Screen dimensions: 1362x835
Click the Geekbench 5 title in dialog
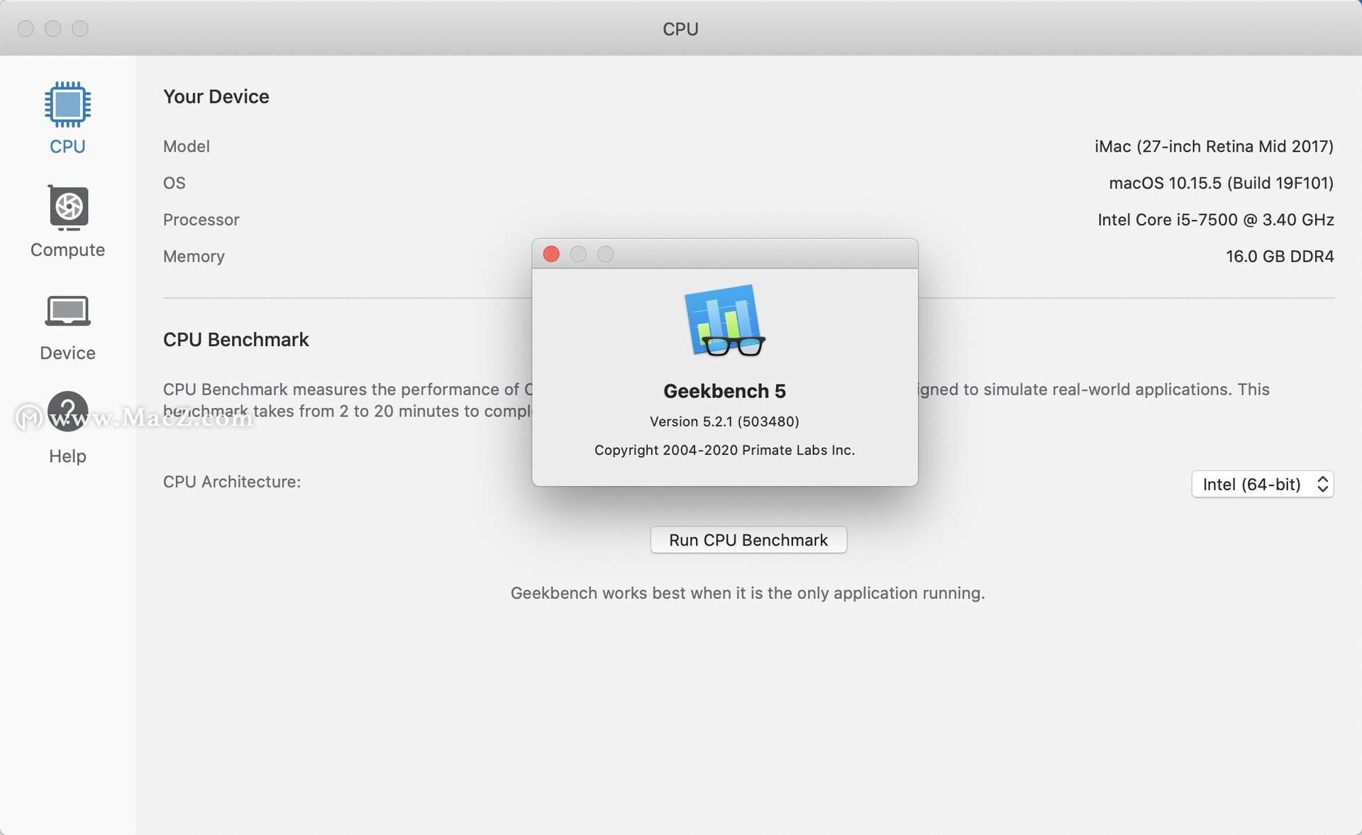click(x=724, y=391)
